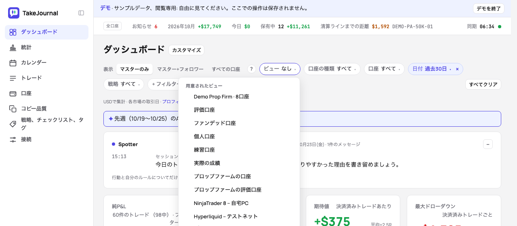Click the トレード list lines icon

(13, 78)
